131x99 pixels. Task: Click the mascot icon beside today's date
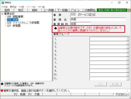[x=129, y=10]
